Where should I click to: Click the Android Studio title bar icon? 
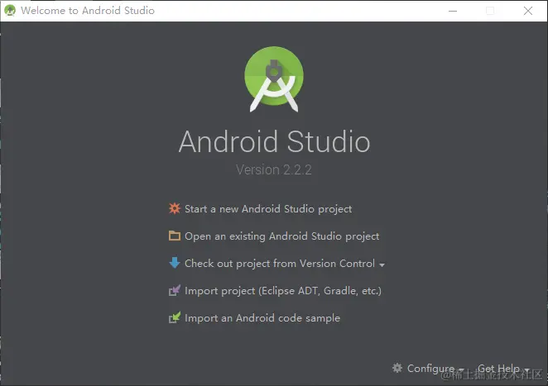coord(10,11)
